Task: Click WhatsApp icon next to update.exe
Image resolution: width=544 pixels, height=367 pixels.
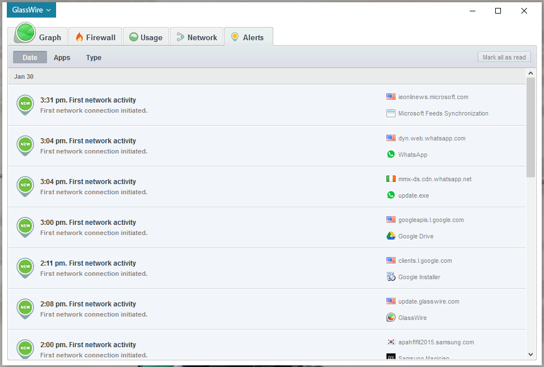Action: tap(391, 195)
